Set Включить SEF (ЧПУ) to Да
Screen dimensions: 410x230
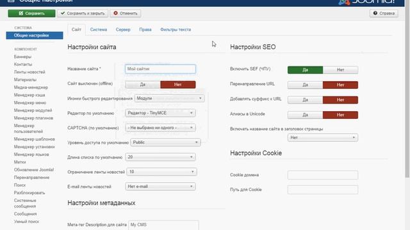(305, 70)
